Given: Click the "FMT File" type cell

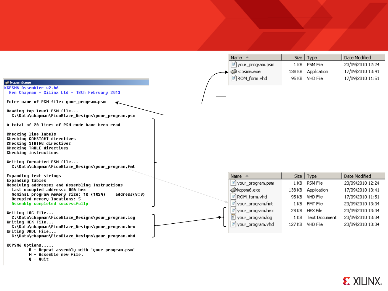Looking at the screenshot, I should coord(315,204).
